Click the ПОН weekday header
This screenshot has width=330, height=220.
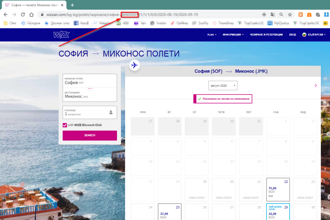click(x=143, y=112)
